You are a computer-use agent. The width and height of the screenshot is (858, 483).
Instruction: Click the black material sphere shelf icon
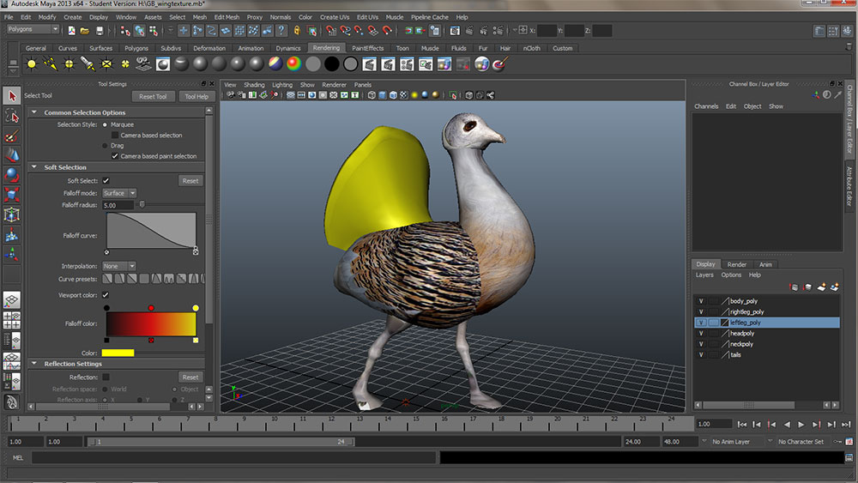click(x=331, y=64)
